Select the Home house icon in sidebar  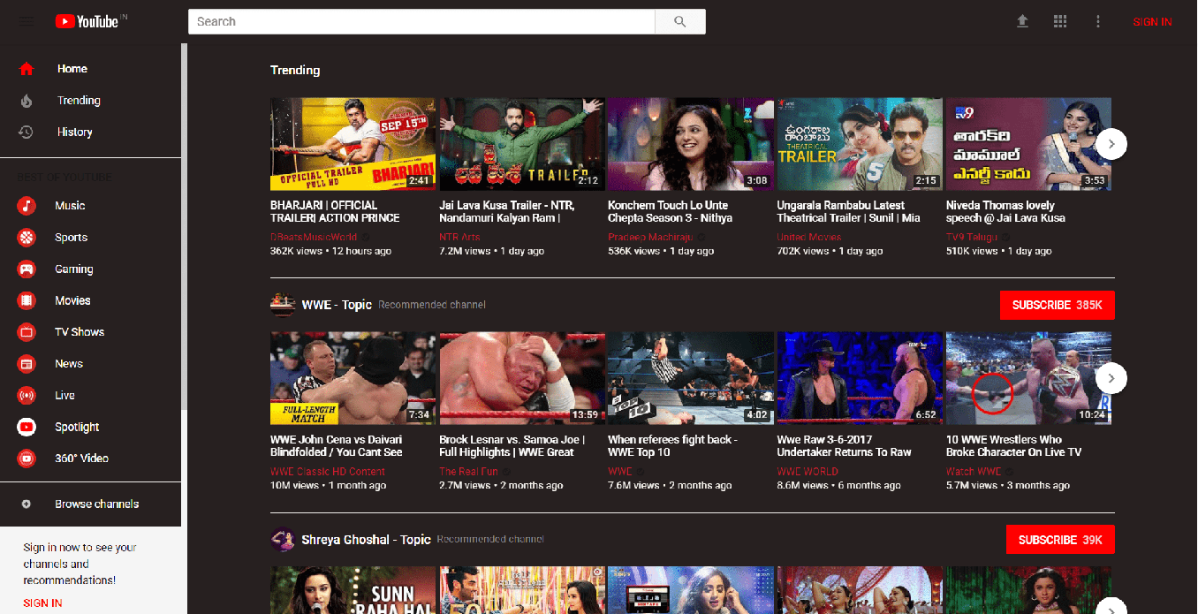pyautogui.click(x=27, y=69)
